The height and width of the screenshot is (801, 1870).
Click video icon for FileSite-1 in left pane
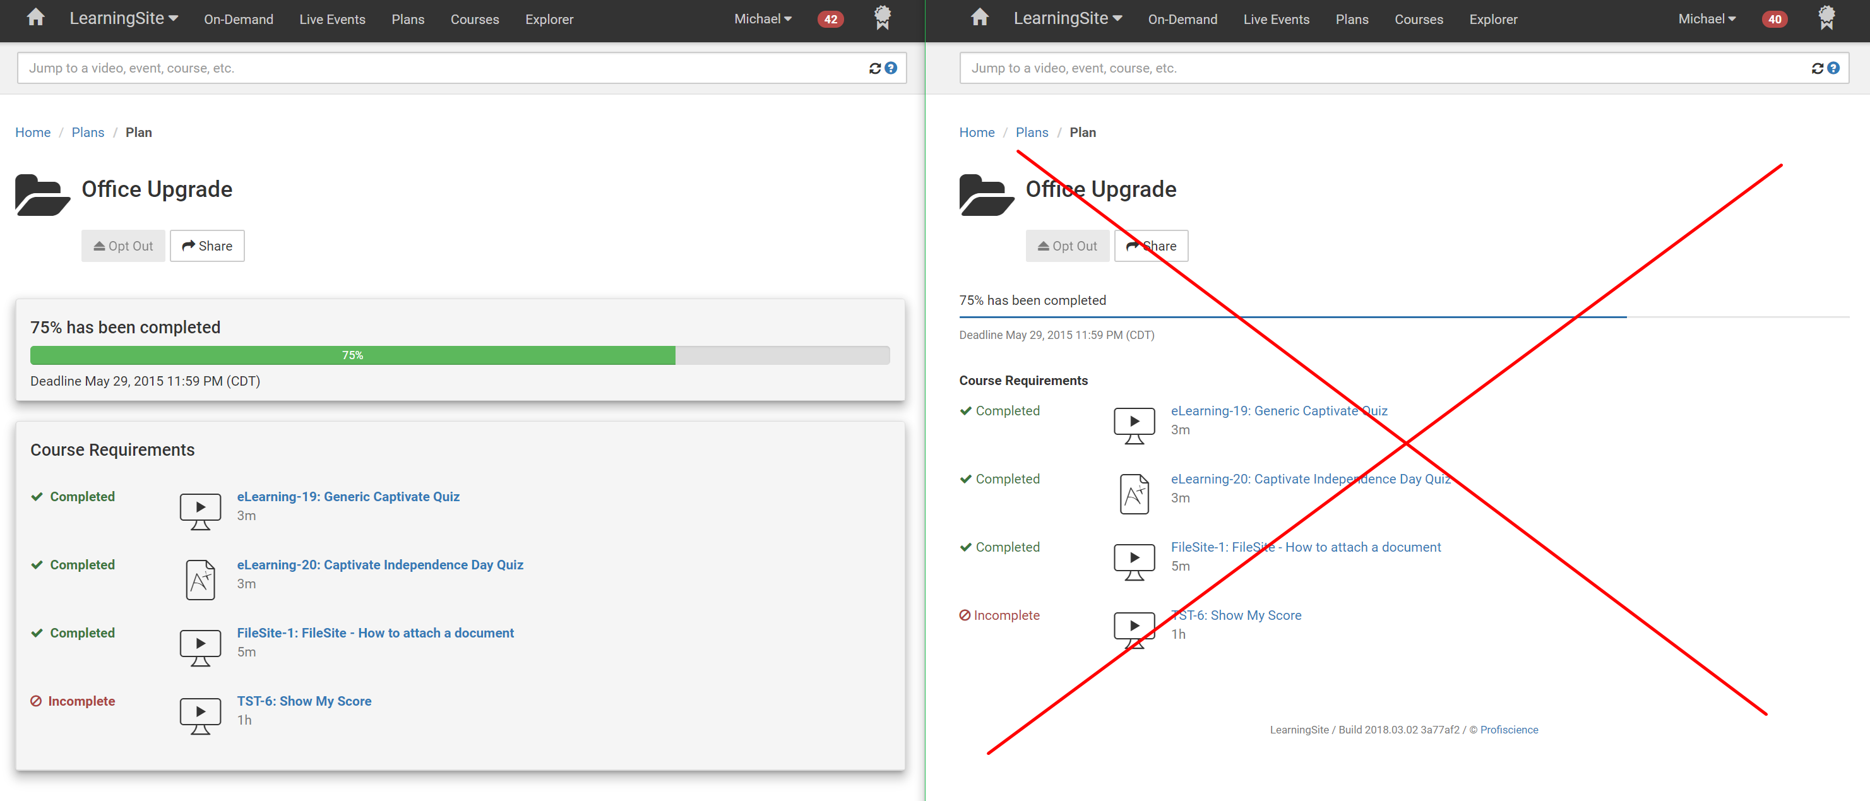200,649
